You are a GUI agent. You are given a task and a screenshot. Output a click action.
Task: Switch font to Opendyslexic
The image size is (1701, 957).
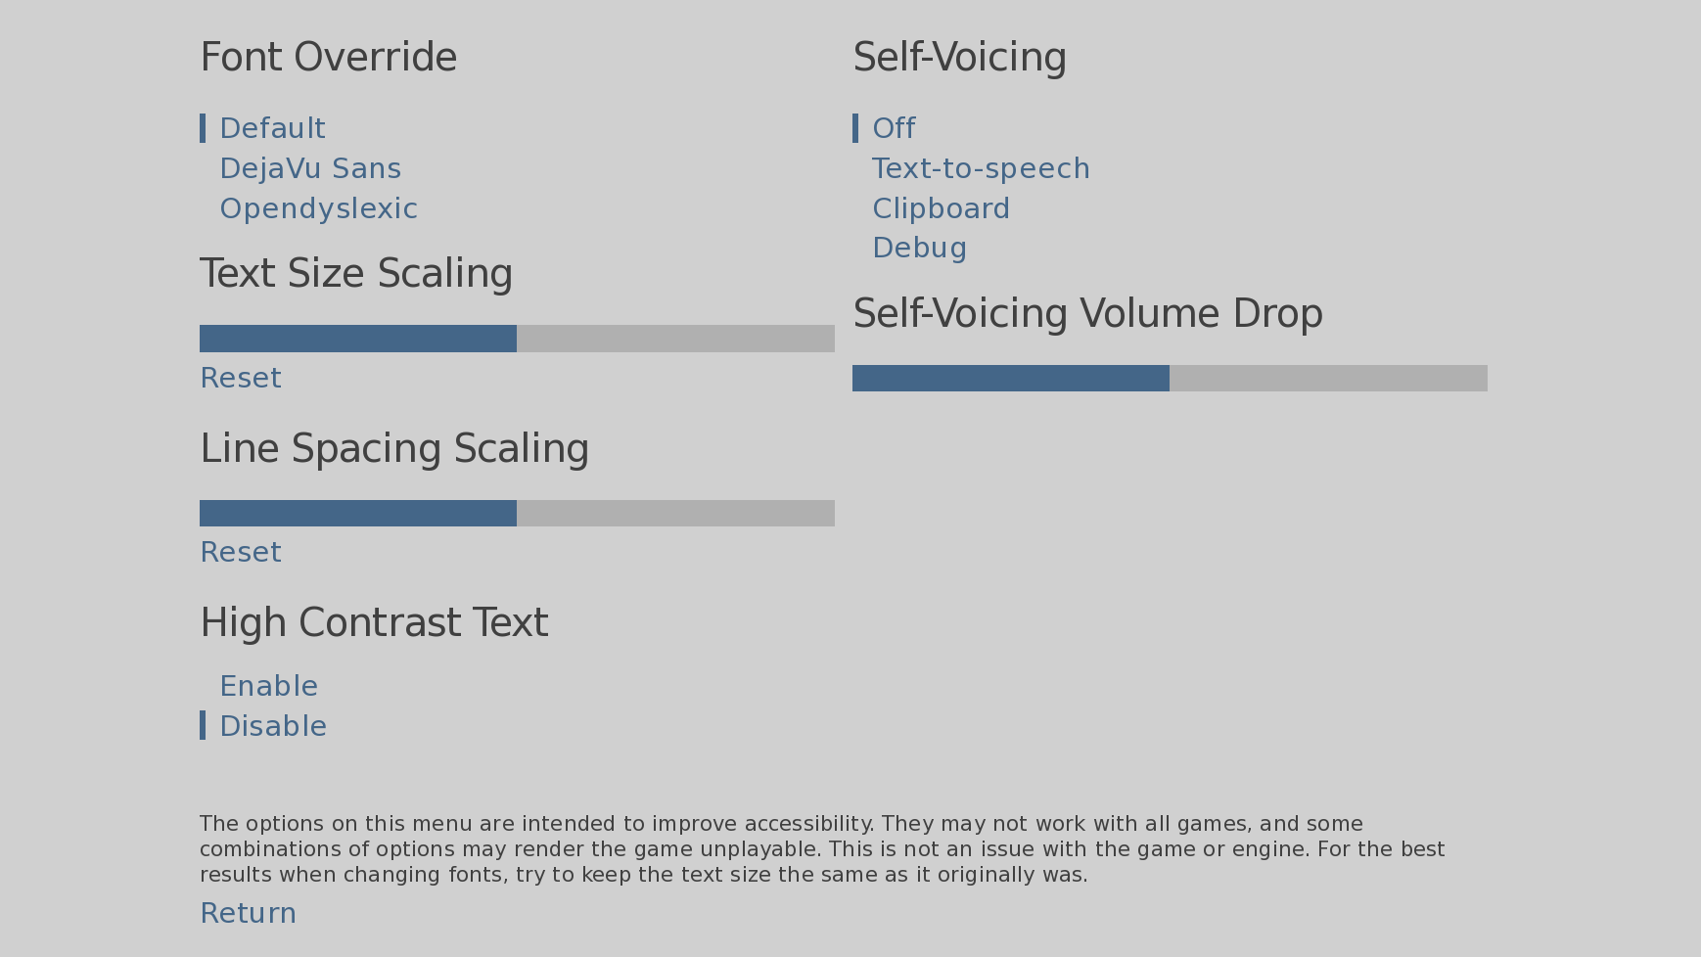coord(318,208)
